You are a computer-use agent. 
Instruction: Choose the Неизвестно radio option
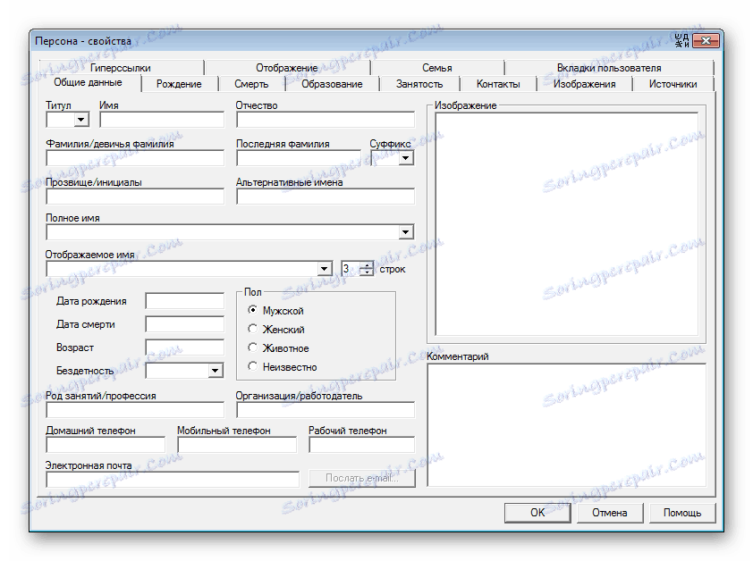coord(252,366)
